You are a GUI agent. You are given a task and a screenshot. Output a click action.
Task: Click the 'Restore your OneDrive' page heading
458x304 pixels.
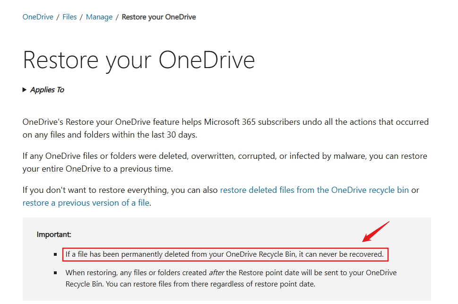(139, 60)
